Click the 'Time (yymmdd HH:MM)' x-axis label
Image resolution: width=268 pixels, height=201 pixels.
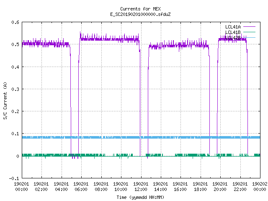click(140, 197)
